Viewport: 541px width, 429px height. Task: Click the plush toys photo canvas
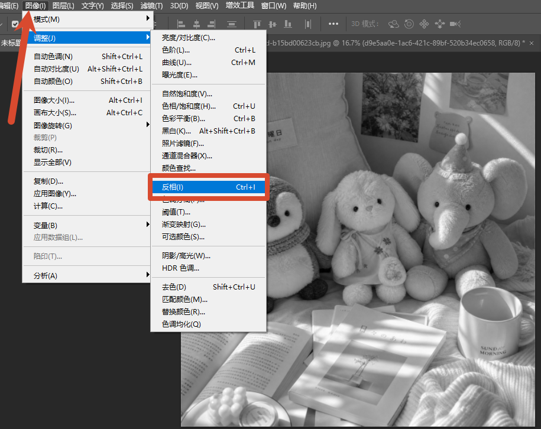click(400, 249)
